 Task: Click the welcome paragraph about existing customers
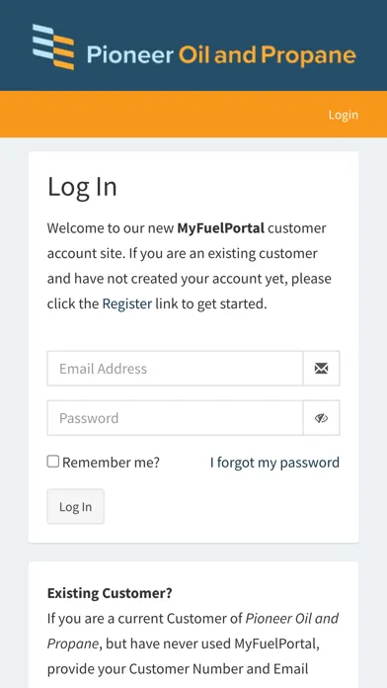tap(189, 266)
